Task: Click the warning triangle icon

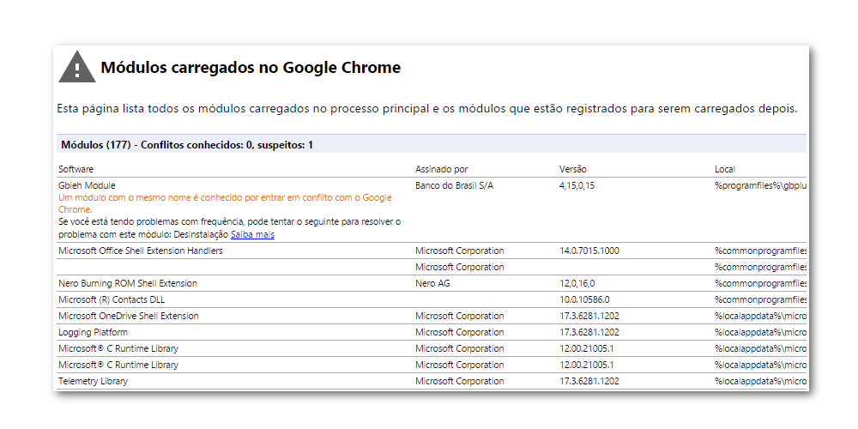Action: [77, 68]
